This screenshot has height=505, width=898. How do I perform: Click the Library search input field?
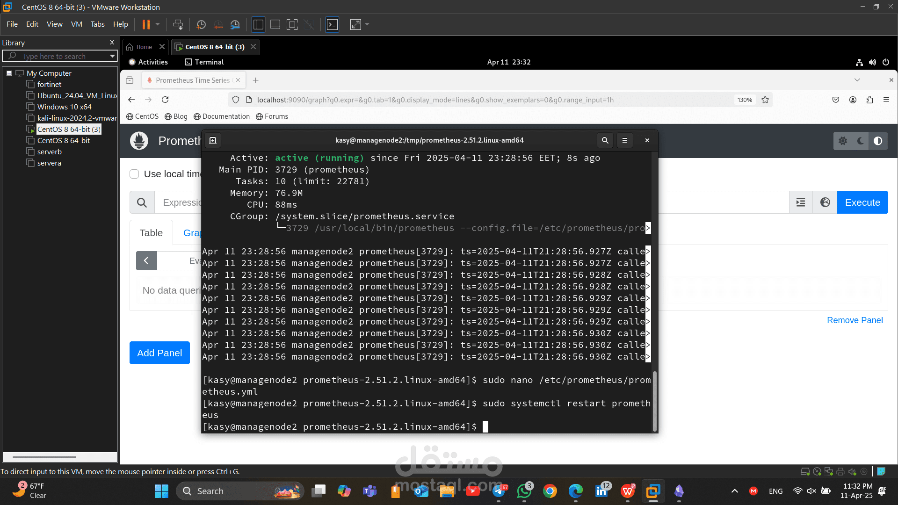[x=60, y=56]
